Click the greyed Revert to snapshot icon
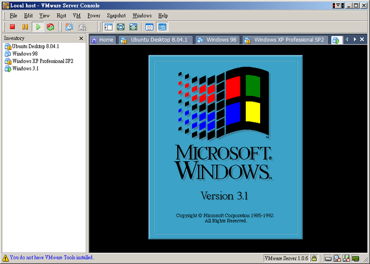This screenshot has width=370, height=264. pos(82,27)
